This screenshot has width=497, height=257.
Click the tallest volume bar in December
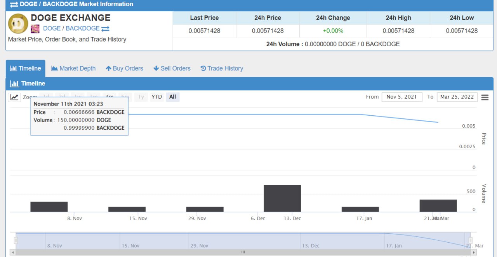click(282, 198)
